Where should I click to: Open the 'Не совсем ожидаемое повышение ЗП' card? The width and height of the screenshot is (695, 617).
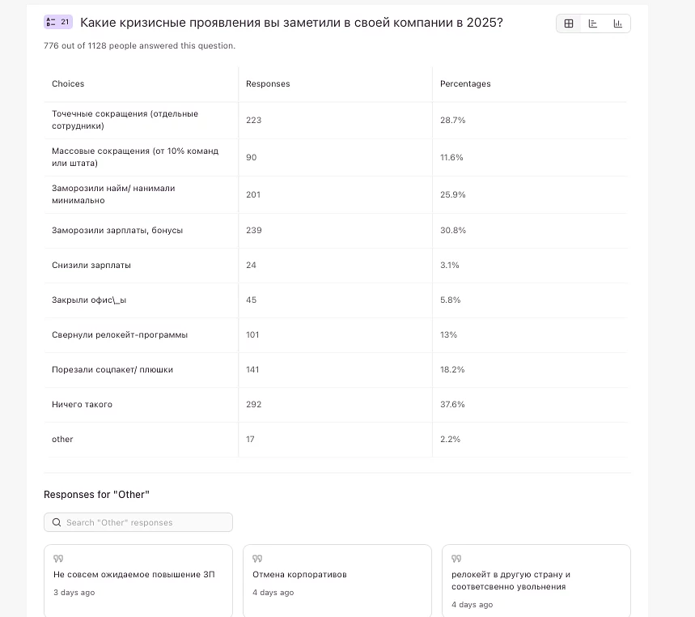point(138,581)
